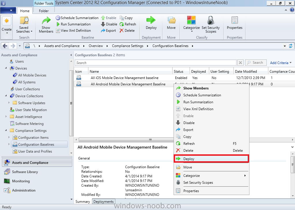The height and width of the screenshot is (210, 295).
Task: Click the Search button
Action: point(256,63)
